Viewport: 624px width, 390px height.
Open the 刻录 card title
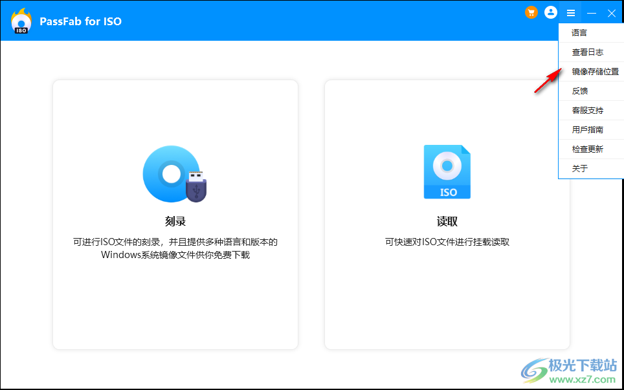click(175, 221)
